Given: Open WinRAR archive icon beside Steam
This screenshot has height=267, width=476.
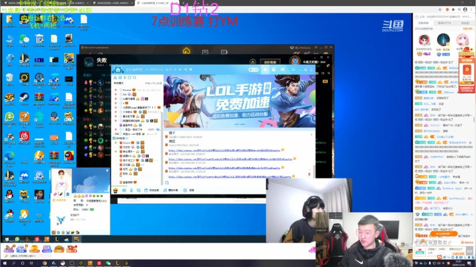Looking at the screenshot, I should [39, 98].
